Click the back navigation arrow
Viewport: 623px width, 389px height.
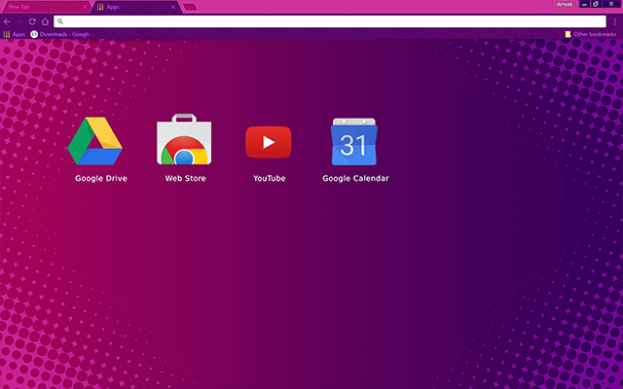(8, 20)
